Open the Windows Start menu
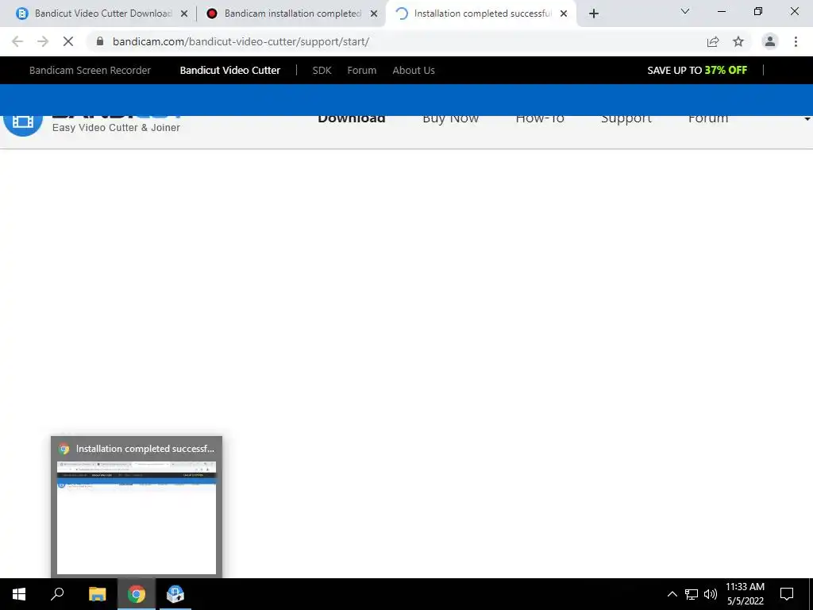Viewport: 813px width, 610px height. click(x=19, y=594)
